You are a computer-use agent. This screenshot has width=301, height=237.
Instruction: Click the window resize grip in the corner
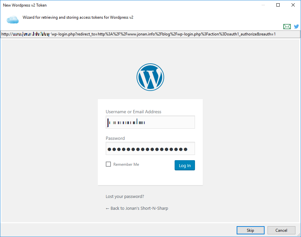pyautogui.click(x=299, y=234)
